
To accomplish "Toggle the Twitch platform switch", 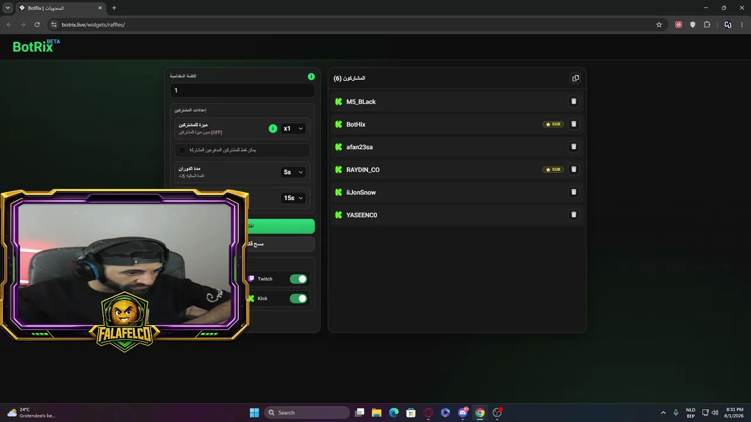I will click(x=299, y=279).
